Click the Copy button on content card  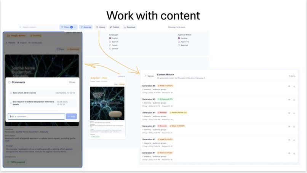pyautogui.click(x=60, y=49)
